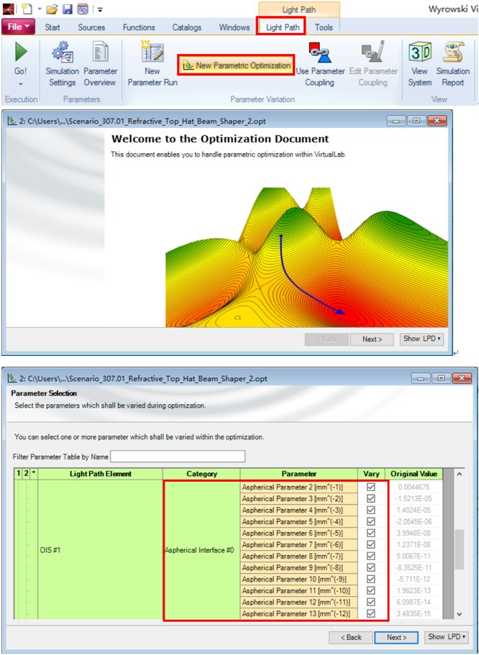Image resolution: width=479 pixels, height=655 pixels.
Task: Click the Light Path Element column header
Action: (x=100, y=474)
